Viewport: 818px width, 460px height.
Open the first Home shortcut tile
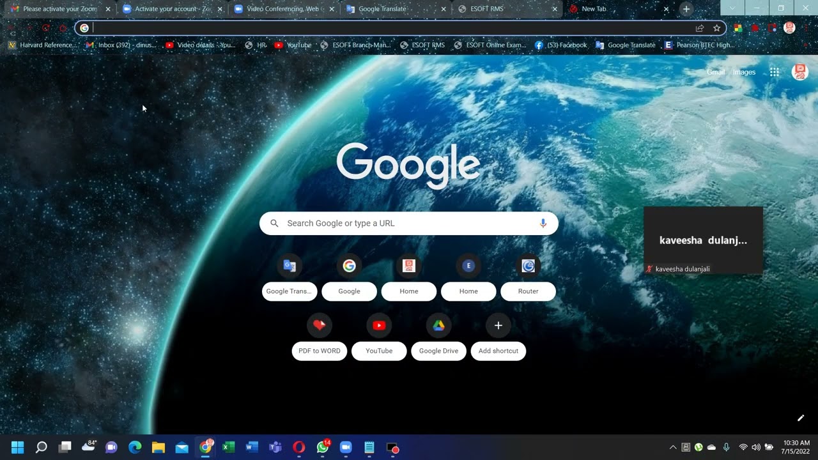409,278
